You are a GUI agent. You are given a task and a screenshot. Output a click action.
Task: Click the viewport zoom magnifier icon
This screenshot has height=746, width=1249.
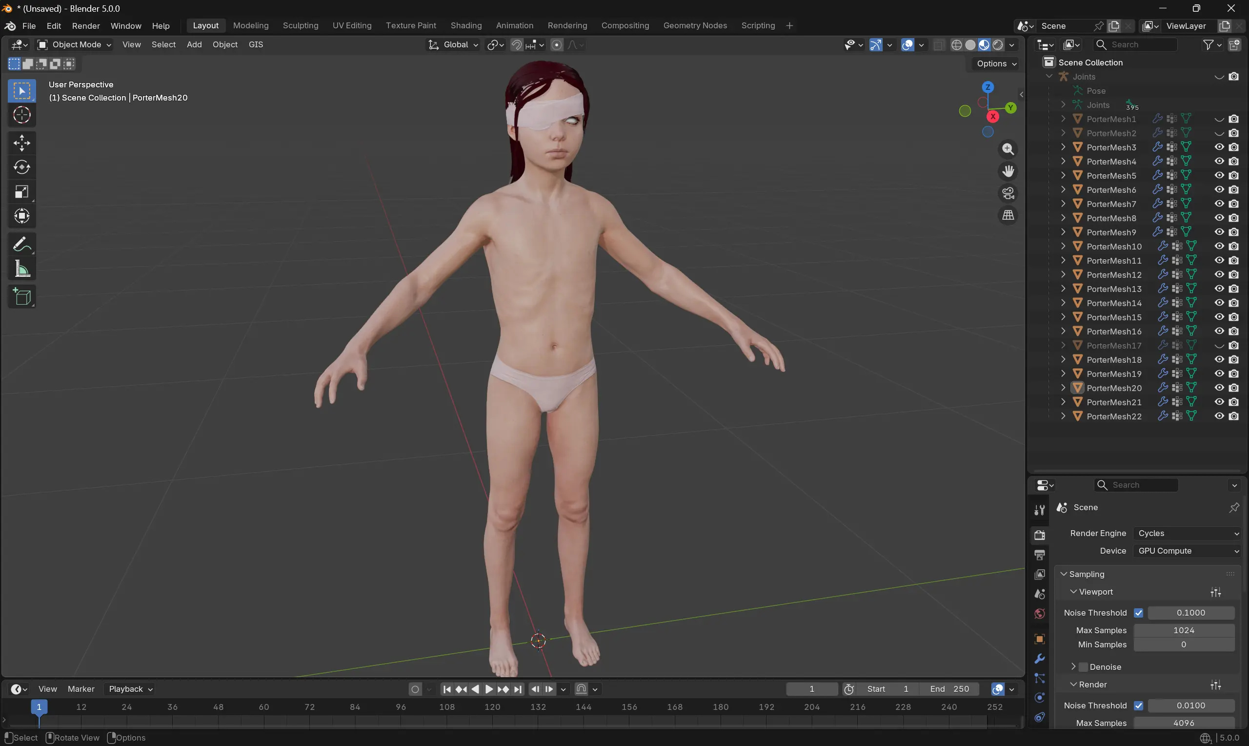[x=1008, y=149]
